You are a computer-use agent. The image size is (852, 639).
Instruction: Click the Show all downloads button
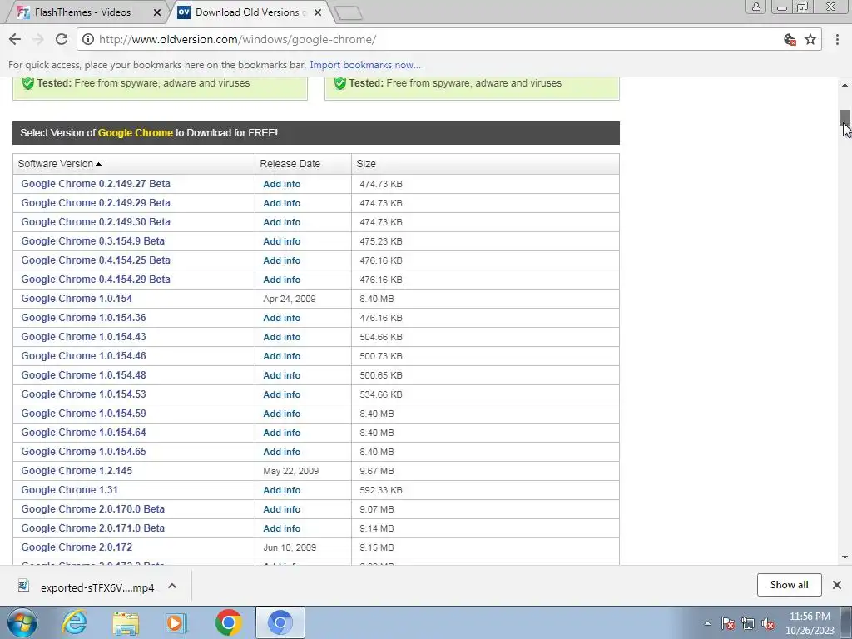point(789,585)
